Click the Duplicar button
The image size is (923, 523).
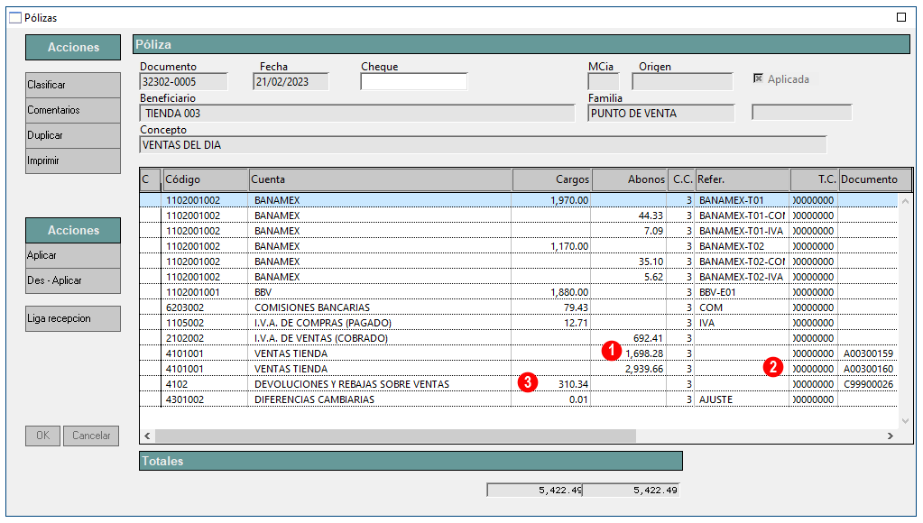(x=73, y=135)
